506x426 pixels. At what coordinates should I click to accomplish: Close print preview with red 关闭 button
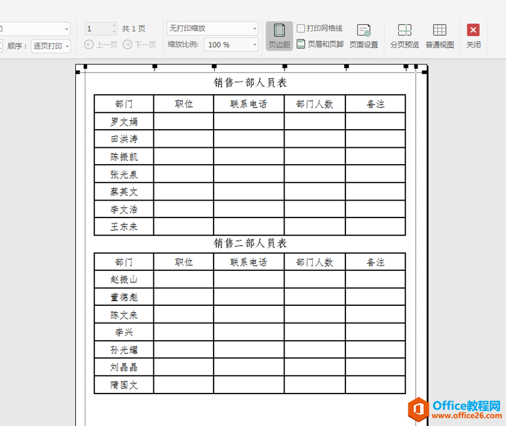click(x=473, y=36)
